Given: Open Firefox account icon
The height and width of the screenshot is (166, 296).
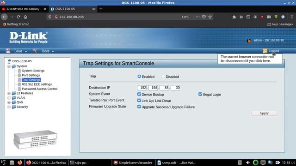Looking at the screenshot, I should [x=255, y=17].
